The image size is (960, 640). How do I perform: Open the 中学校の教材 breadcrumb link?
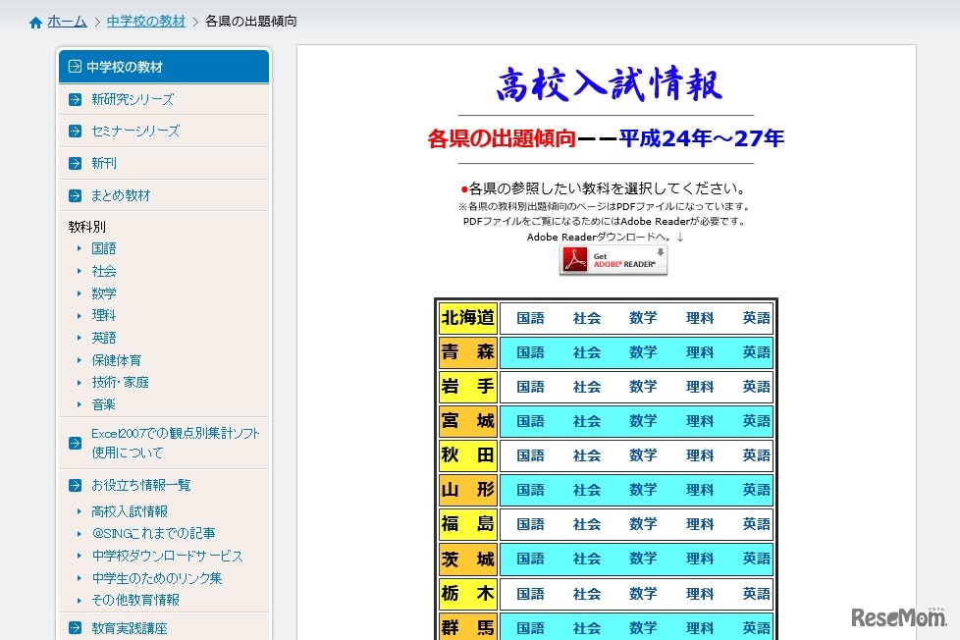[x=145, y=22]
